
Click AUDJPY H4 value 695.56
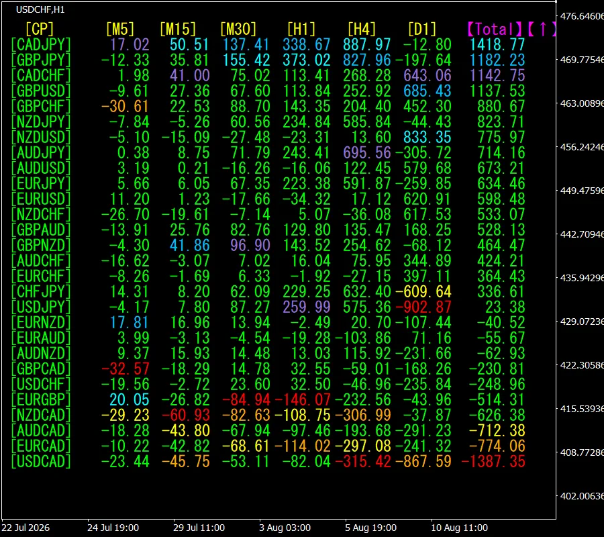pos(366,152)
